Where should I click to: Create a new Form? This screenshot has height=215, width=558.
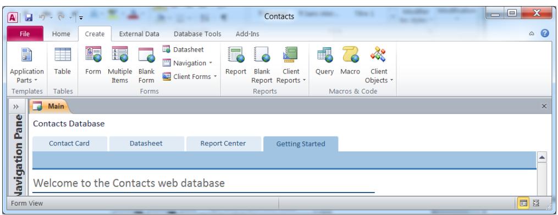click(x=93, y=61)
